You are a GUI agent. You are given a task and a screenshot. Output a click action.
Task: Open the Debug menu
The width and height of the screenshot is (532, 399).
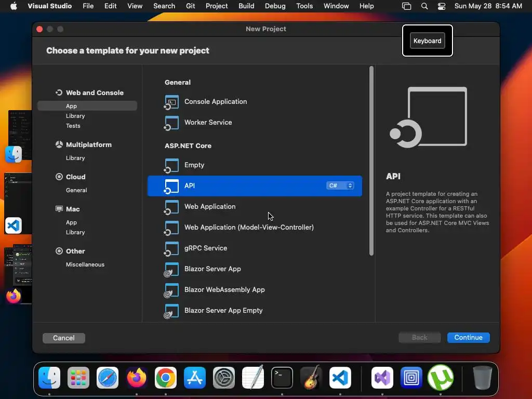pyautogui.click(x=275, y=6)
